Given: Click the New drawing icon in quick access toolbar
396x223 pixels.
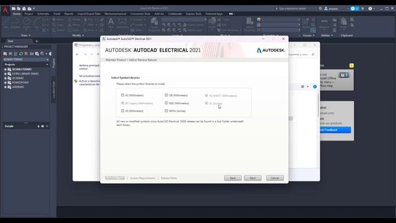Looking at the screenshot, I should pos(14,9).
